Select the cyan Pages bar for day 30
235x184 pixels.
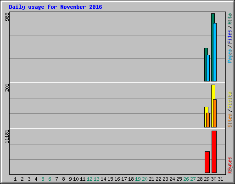pyautogui.click(x=215, y=52)
